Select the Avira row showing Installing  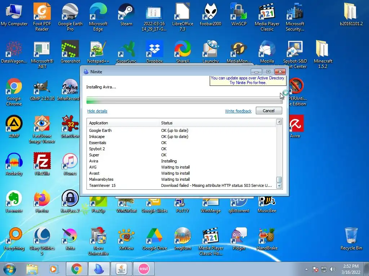182,161
